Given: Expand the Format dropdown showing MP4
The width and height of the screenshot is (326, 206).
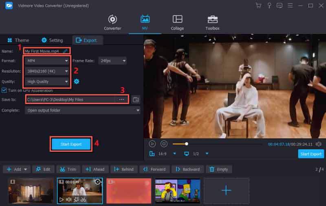Looking at the screenshot, I should [x=46, y=61].
